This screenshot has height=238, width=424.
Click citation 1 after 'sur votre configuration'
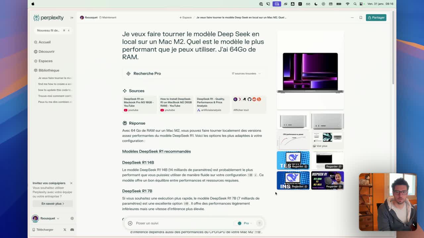pos(250,175)
